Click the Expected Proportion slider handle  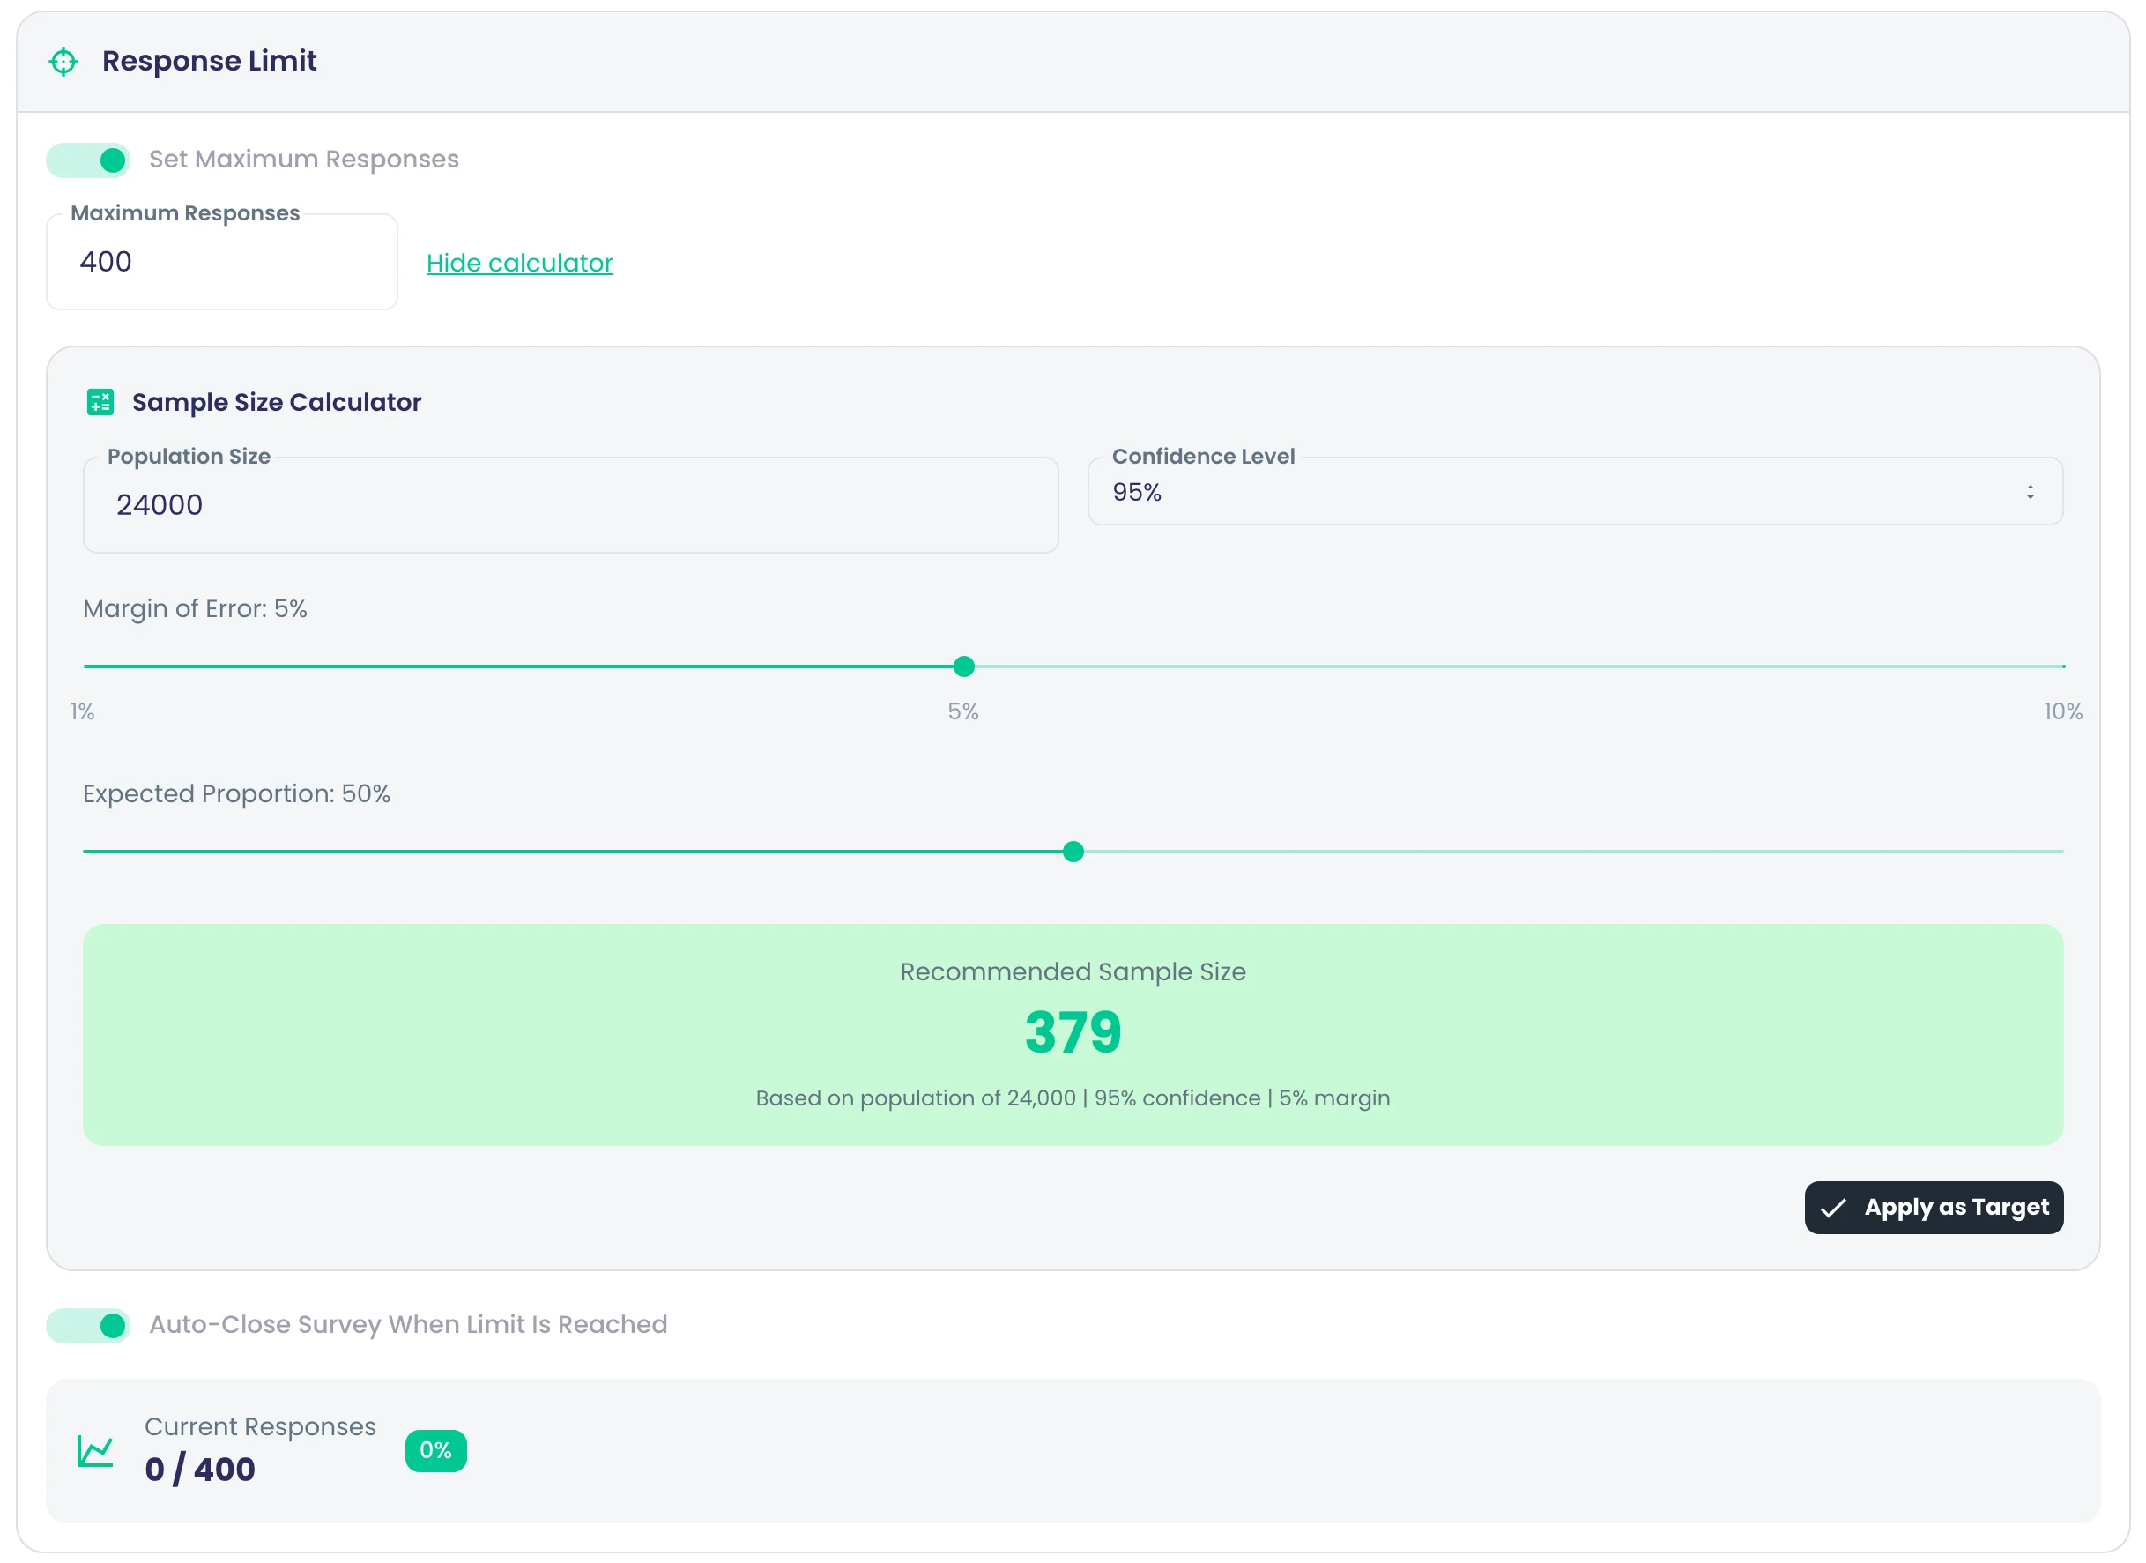(1073, 851)
